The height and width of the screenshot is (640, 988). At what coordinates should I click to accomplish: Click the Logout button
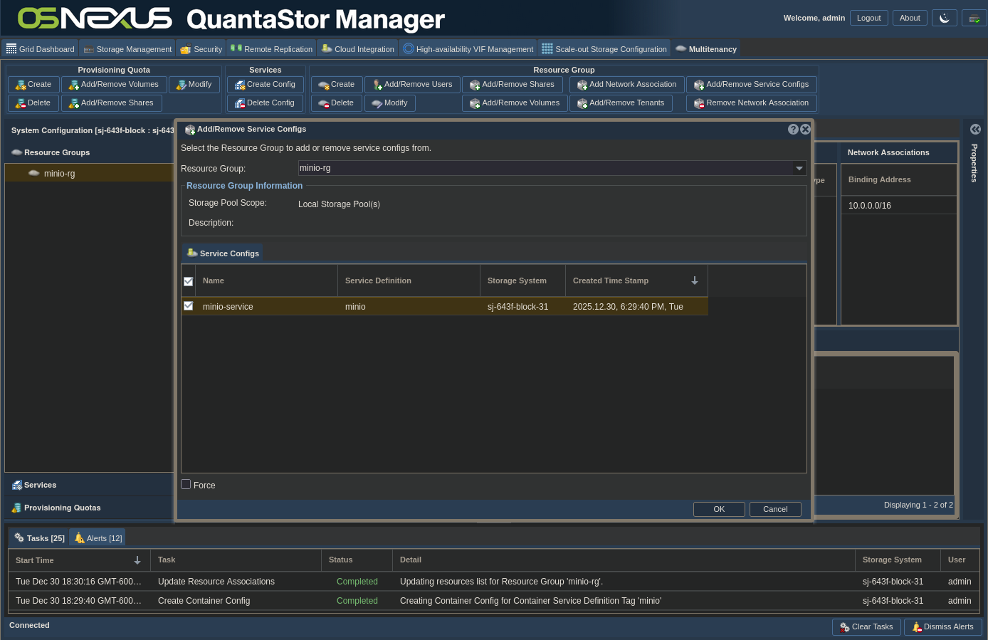click(x=868, y=18)
